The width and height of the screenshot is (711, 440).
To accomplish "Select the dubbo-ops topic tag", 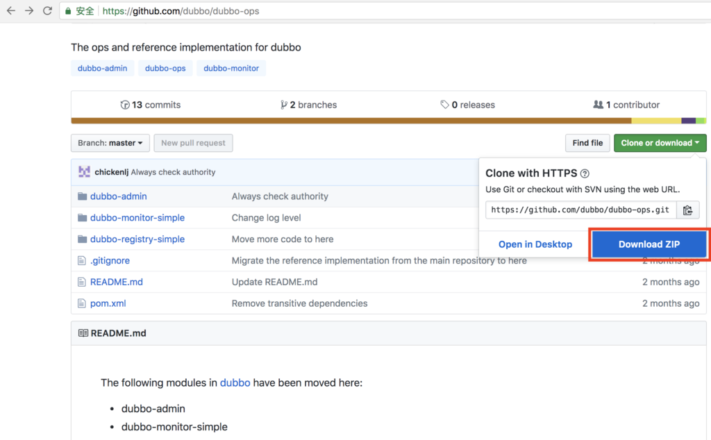I will [x=165, y=68].
